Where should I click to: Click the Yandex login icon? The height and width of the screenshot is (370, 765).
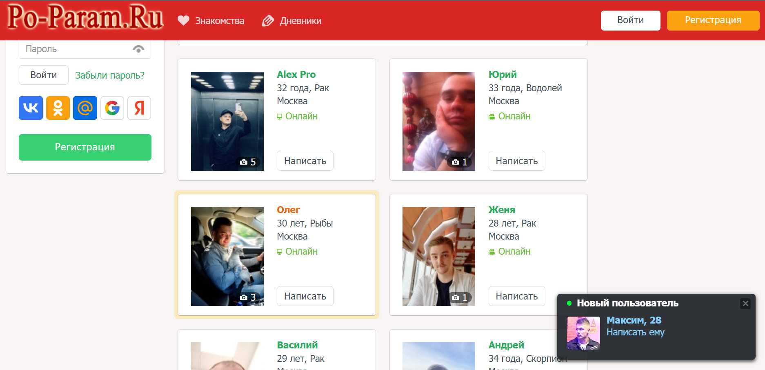point(139,108)
